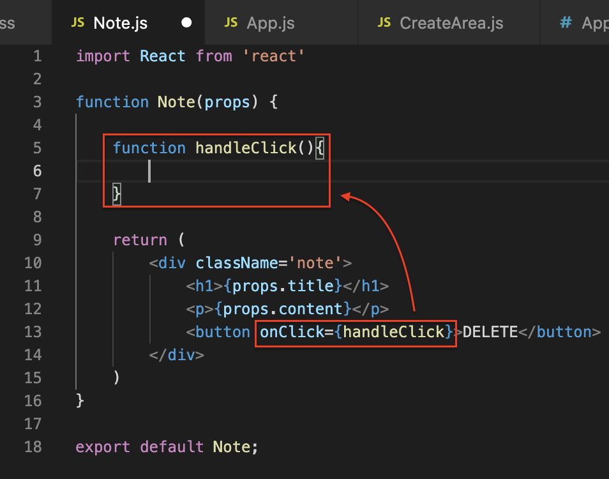
Task: Click the closing brace on line 16
Action: click(x=80, y=400)
